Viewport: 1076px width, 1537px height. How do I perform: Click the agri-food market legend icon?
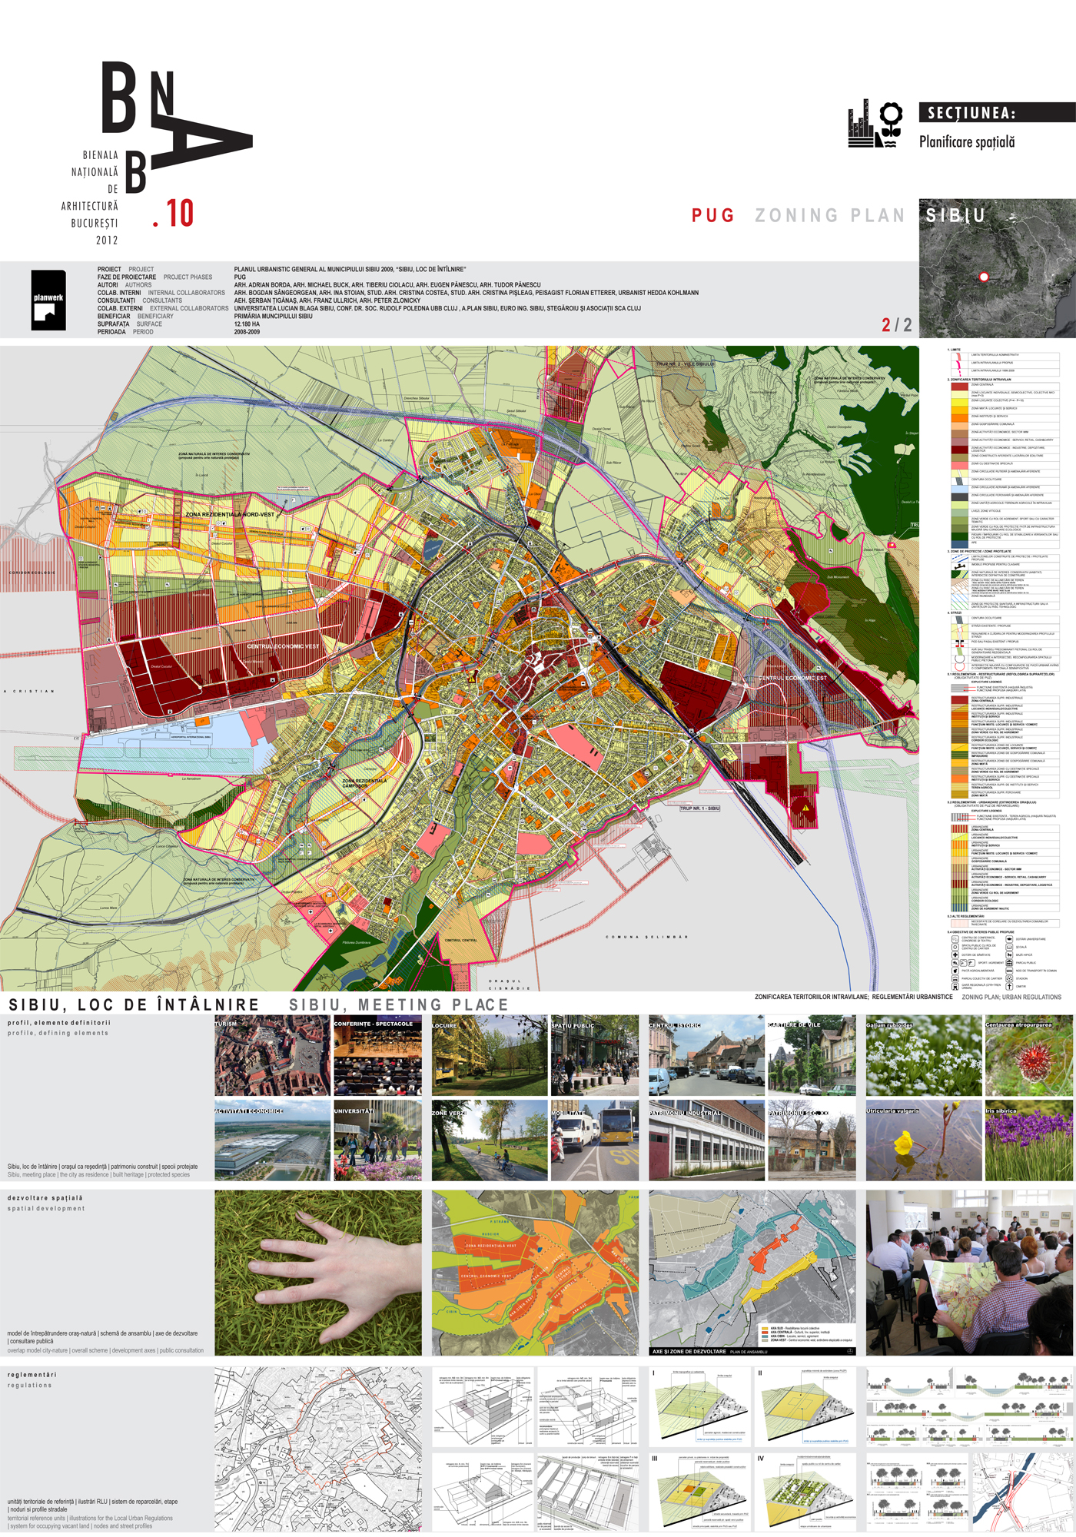click(955, 971)
